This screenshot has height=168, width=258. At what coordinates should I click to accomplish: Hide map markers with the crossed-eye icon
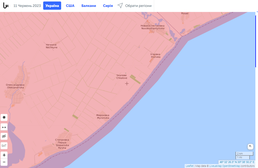[x=4, y=136]
